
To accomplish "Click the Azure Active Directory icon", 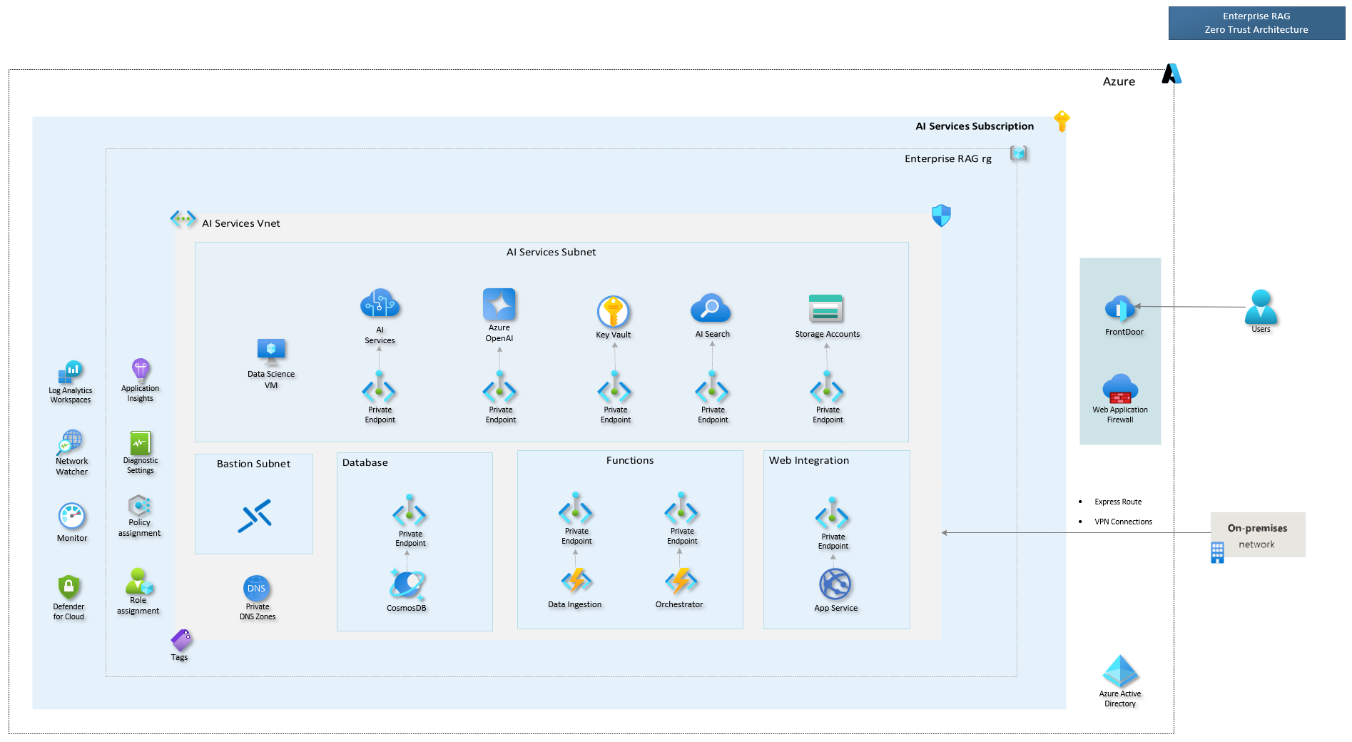I will [x=1120, y=671].
